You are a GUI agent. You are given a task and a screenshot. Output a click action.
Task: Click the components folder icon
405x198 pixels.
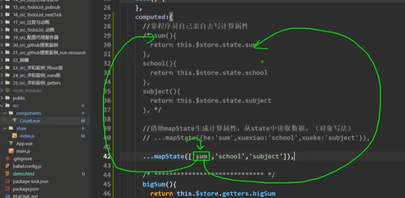(x=10, y=113)
